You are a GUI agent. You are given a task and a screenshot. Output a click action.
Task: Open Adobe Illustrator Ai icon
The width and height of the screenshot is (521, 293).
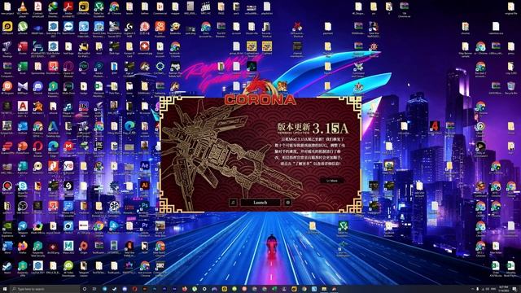pos(145,186)
